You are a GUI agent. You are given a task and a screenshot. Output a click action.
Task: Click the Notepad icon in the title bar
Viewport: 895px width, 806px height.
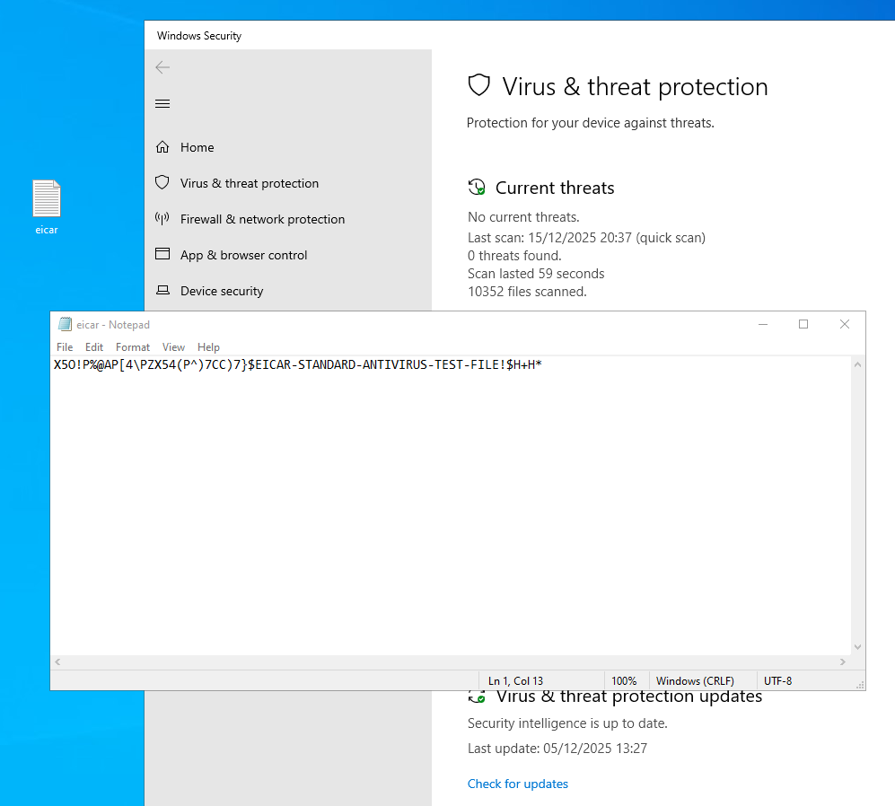(x=65, y=325)
